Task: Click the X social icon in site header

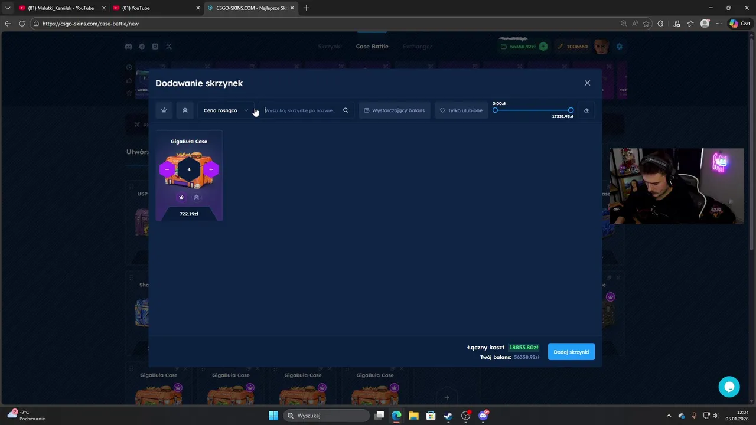Action: [x=169, y=47]
